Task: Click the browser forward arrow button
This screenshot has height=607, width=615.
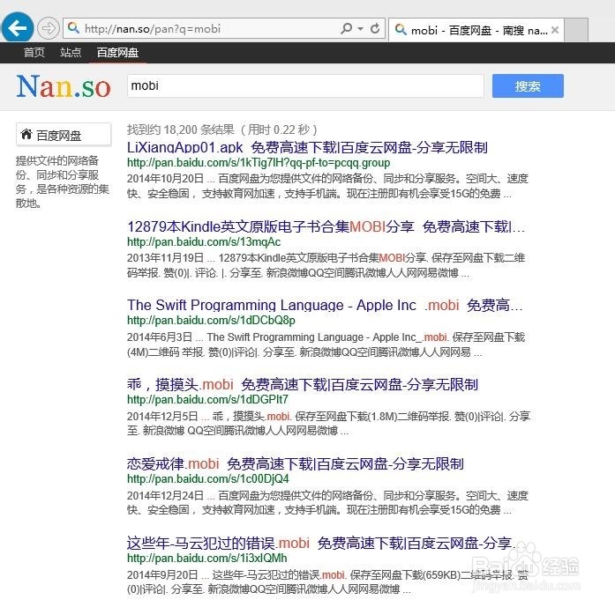Action: coord(49,28)
